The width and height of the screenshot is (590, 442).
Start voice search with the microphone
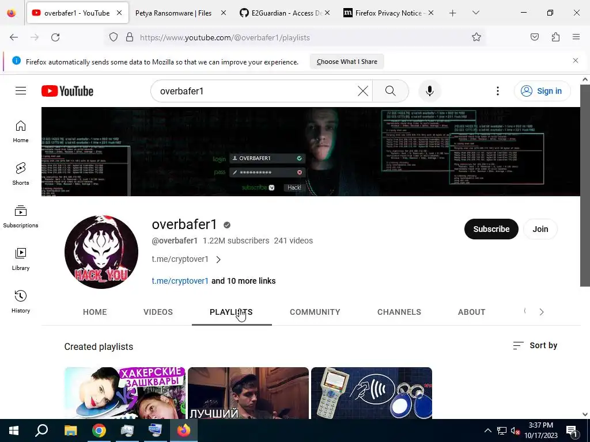[x=430, y=91]
